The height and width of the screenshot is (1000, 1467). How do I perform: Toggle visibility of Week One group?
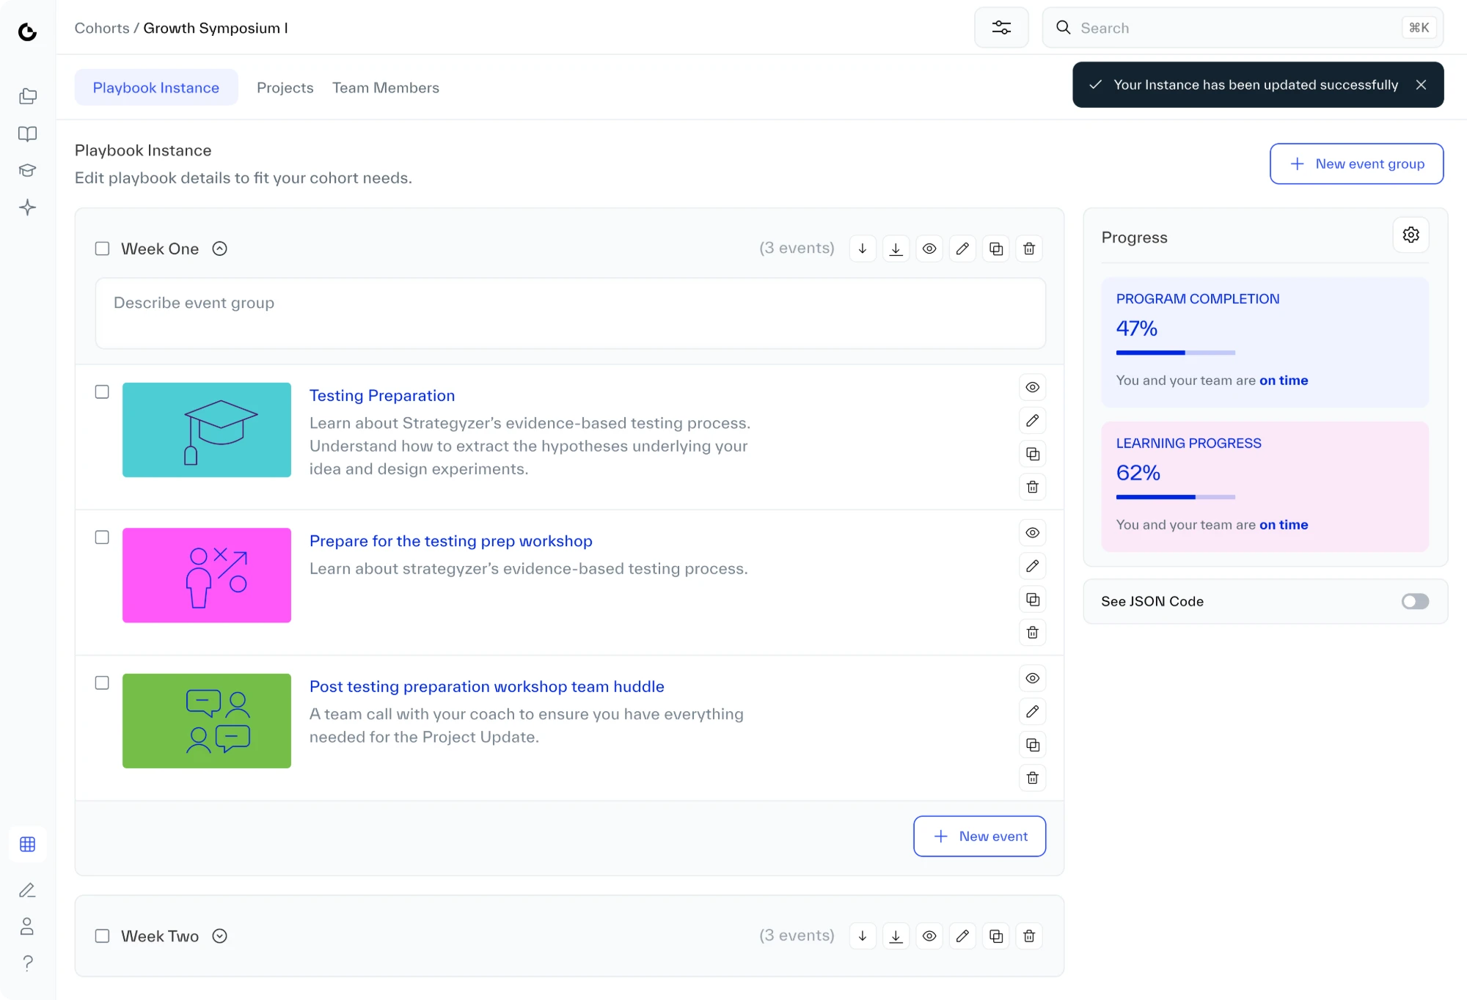[929, 249]
